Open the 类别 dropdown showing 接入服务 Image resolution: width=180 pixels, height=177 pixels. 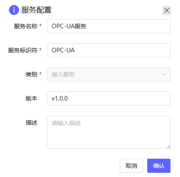coord(108,74)
